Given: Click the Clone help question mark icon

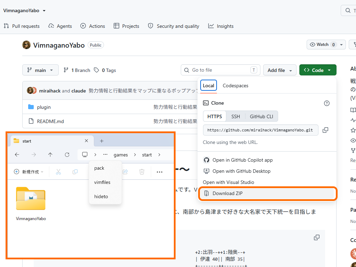Looking at the screenshot, I should (327, 103).
